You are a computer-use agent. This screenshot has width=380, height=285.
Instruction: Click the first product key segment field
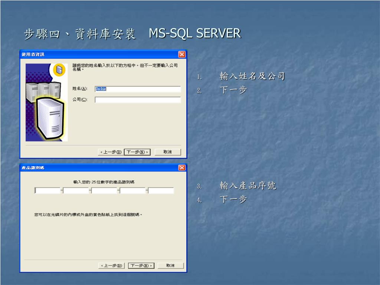47,190
